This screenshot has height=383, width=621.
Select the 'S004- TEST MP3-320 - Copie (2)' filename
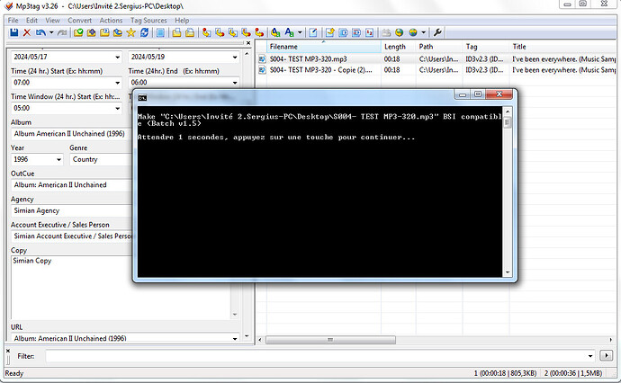click(x=320, y=70)
